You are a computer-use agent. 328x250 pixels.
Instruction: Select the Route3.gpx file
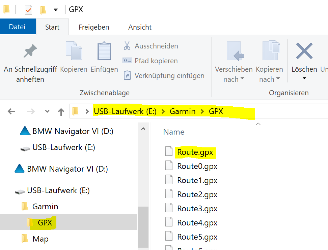click(x=197, y=209)
